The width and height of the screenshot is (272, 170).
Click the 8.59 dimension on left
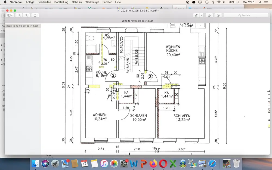point(63,85)
